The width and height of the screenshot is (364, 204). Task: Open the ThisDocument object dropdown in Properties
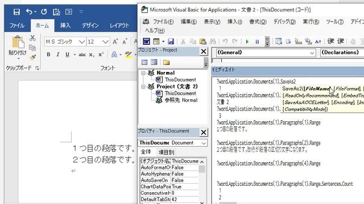coord(204,143)
